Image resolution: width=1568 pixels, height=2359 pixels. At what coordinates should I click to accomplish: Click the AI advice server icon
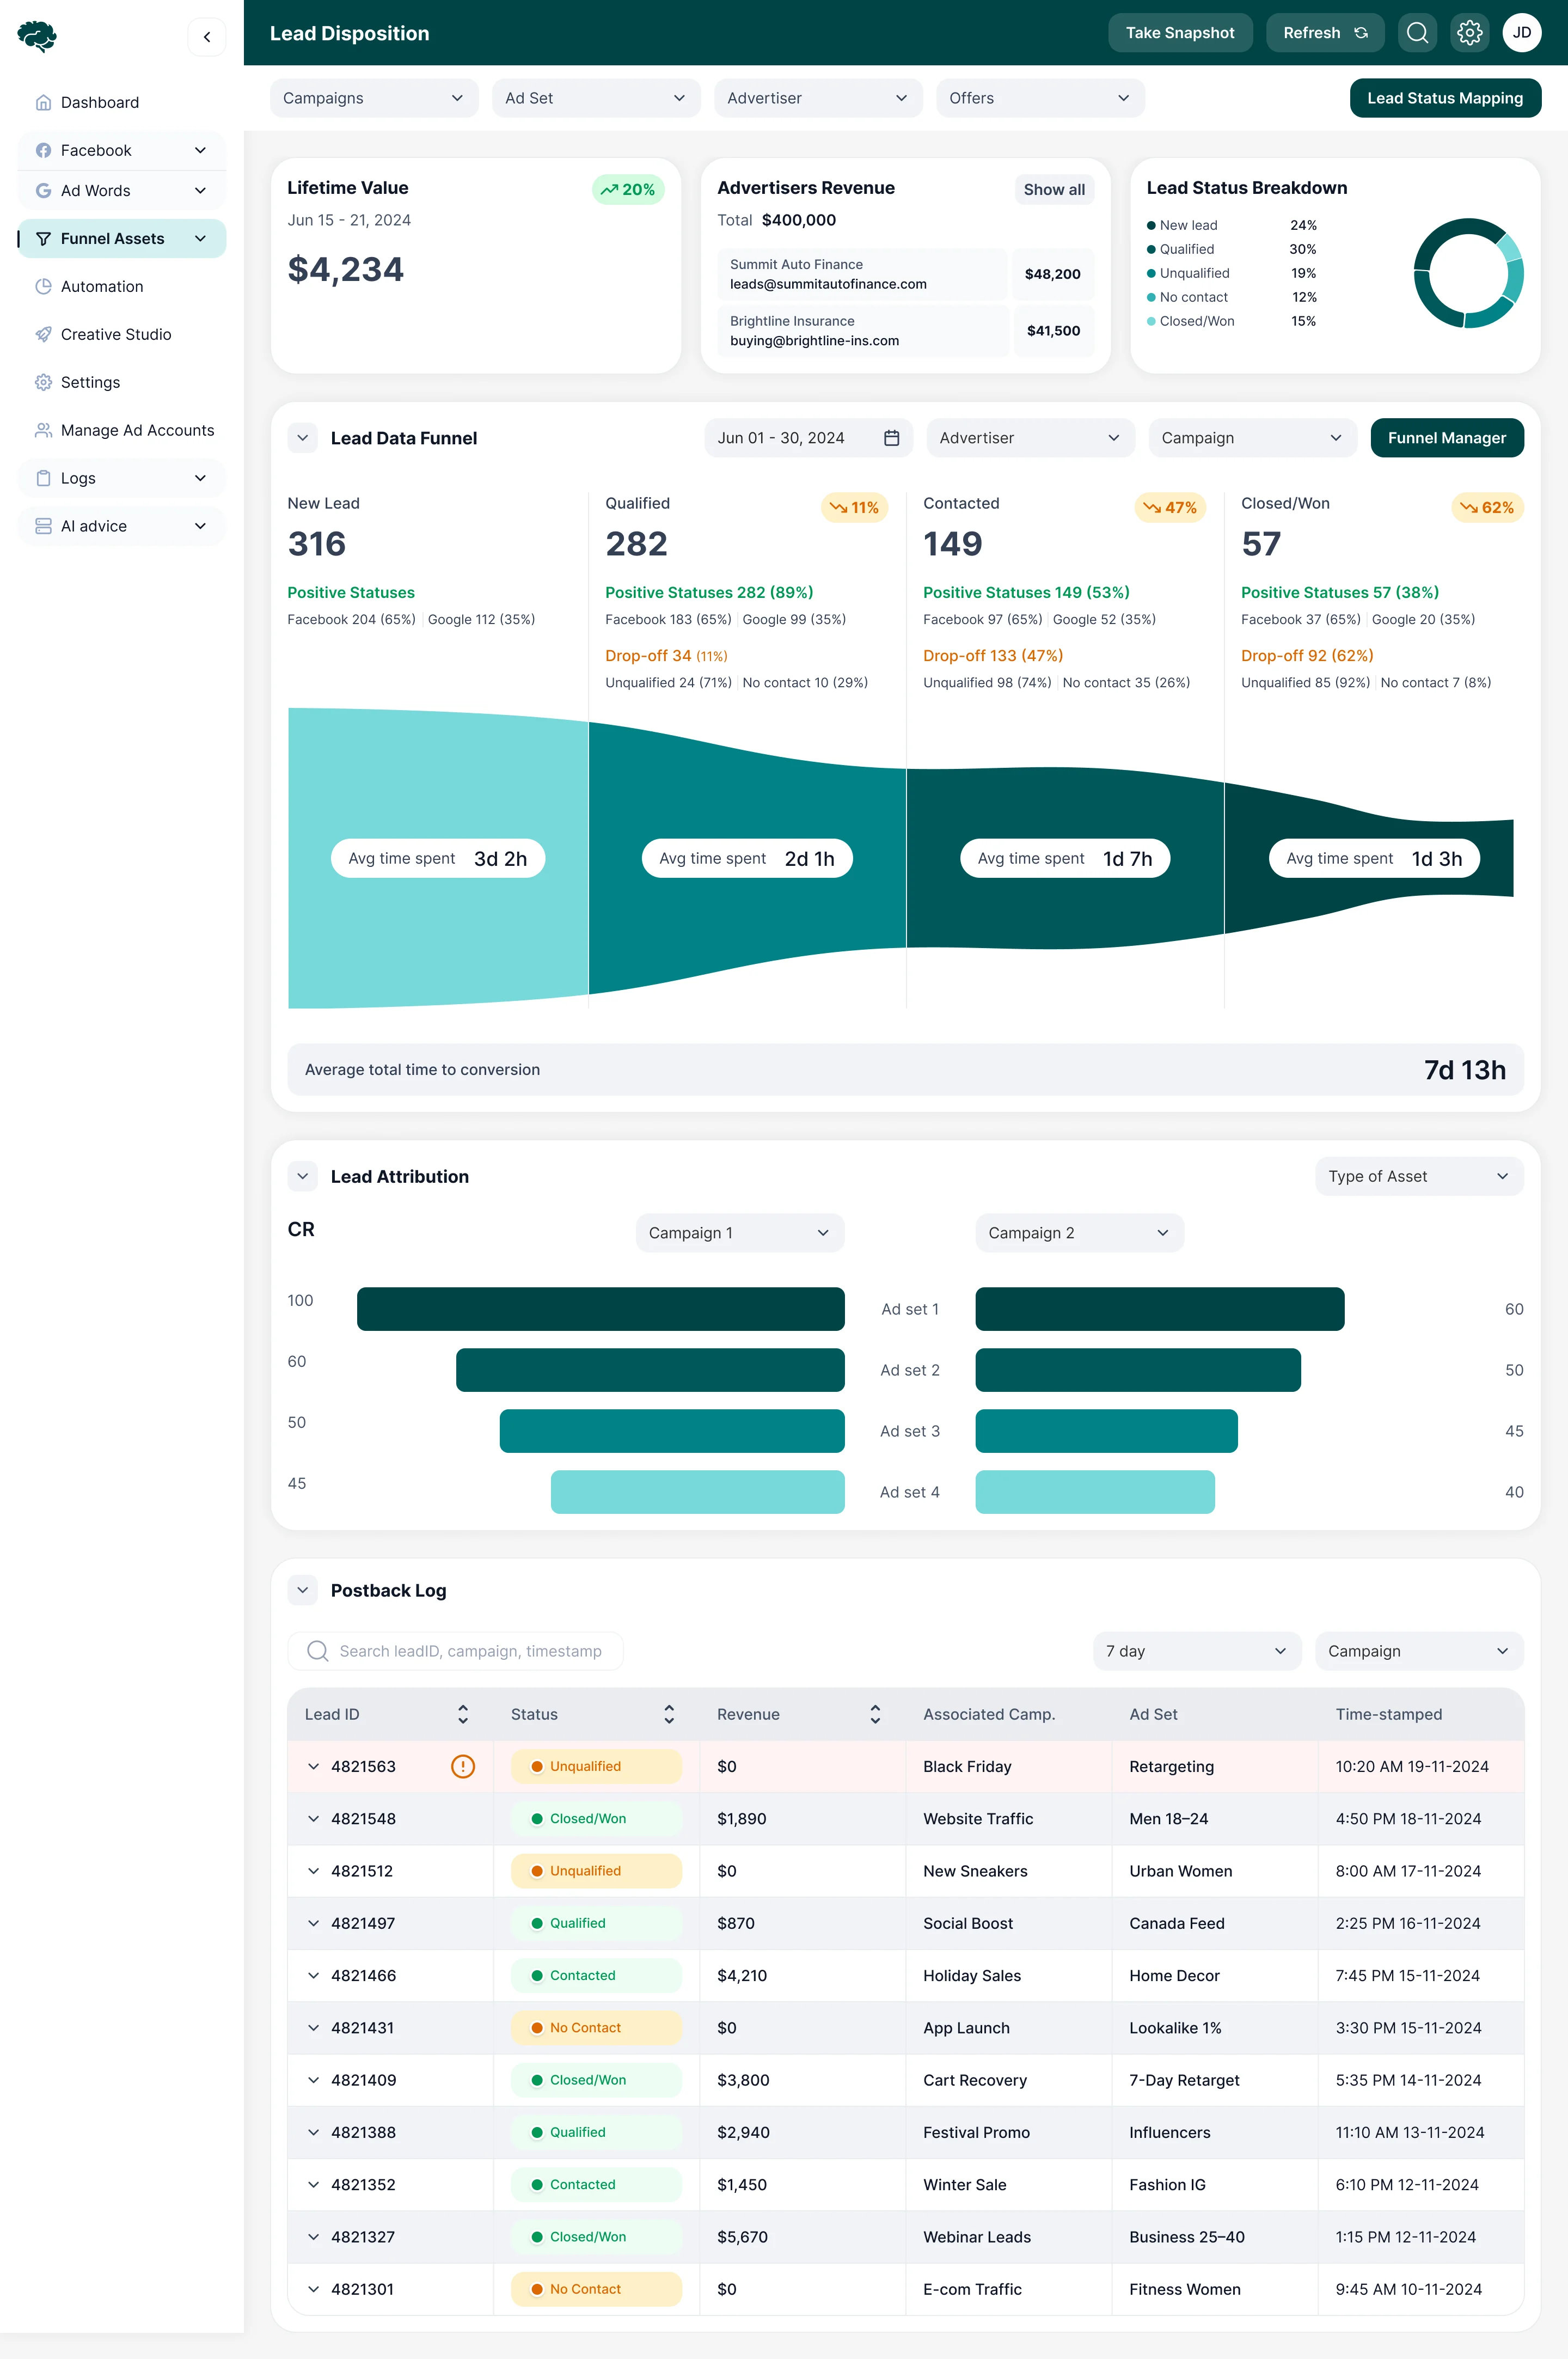tap(43, 526)
